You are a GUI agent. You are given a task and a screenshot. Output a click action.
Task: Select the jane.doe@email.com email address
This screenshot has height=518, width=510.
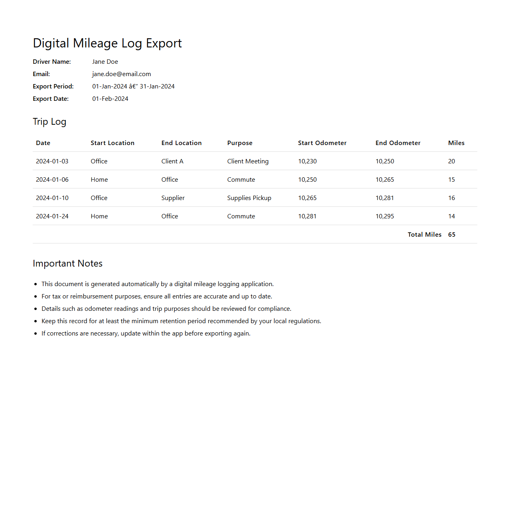(121, 74)
